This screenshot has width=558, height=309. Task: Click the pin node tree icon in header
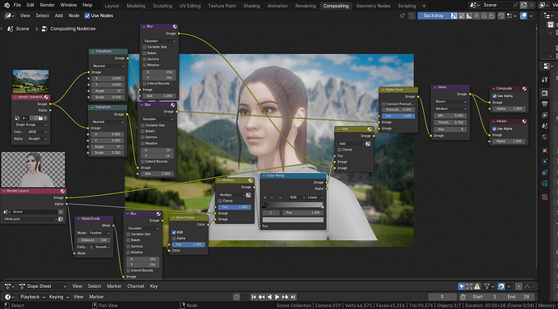pos(402,15)
